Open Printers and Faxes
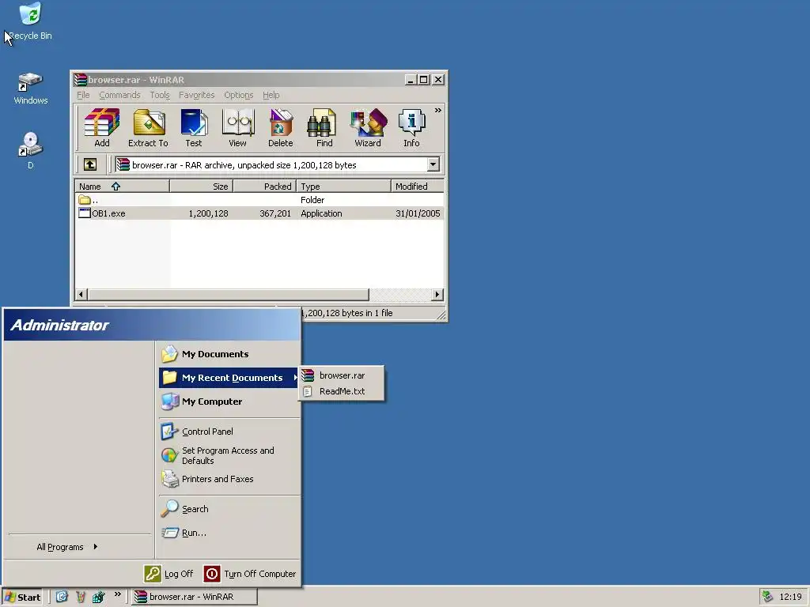 pyautogui.click(x=229, y=479)
